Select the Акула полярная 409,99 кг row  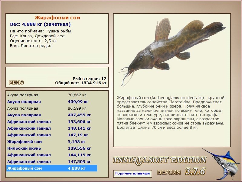click(52, 101)
